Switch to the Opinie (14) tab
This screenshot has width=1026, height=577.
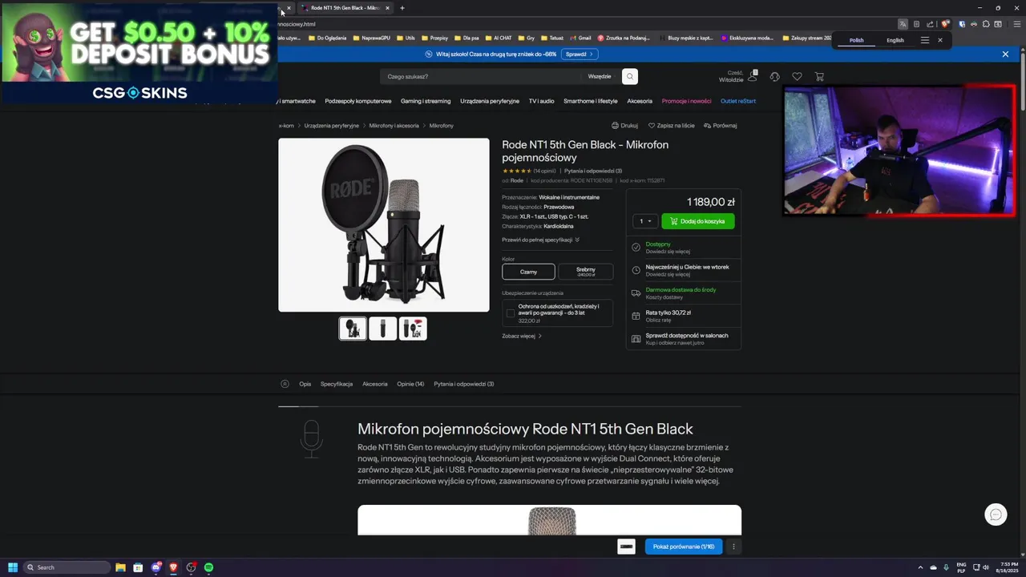(410, 384)
